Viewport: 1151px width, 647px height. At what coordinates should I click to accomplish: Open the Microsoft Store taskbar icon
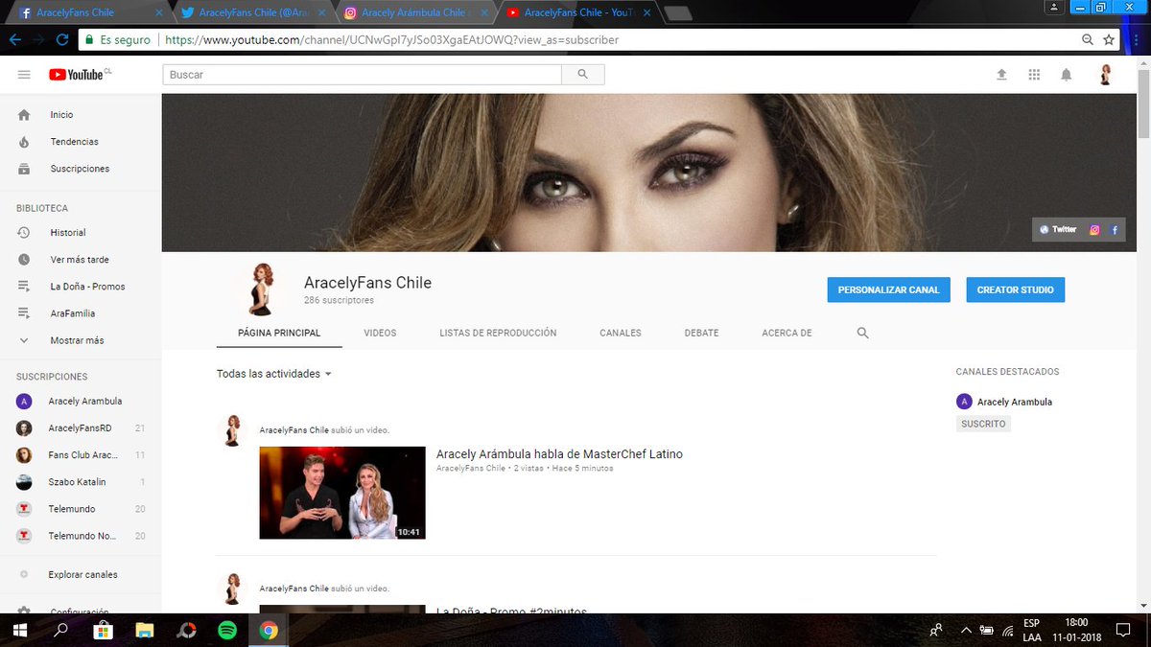tap(103, 630)
